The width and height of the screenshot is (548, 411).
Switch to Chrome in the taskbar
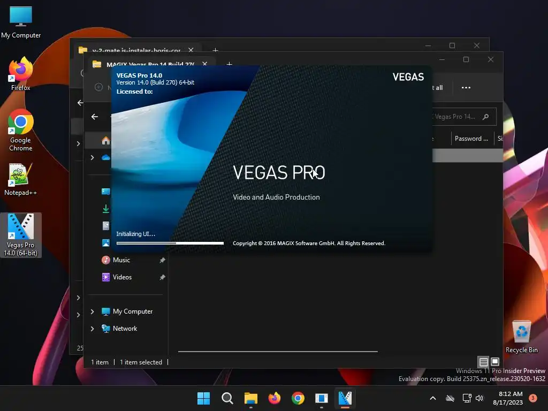(x=298, y=398)
